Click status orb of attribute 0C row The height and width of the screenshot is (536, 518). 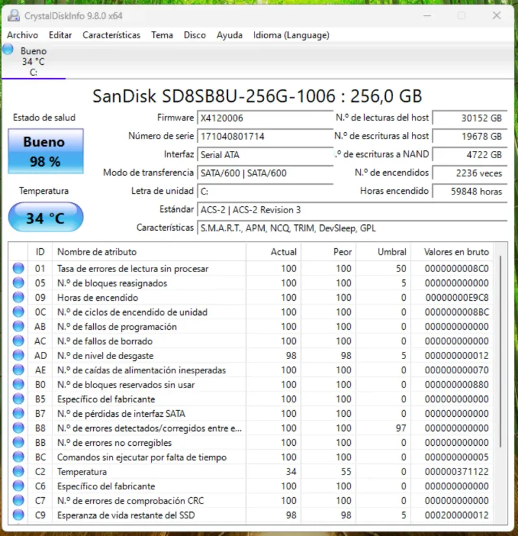click(x=18, y=312)
